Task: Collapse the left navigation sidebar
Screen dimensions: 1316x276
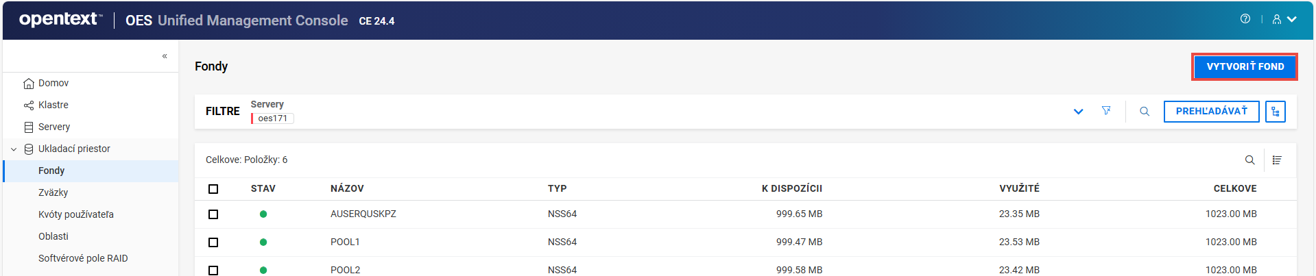Action: tap(165, 56)
